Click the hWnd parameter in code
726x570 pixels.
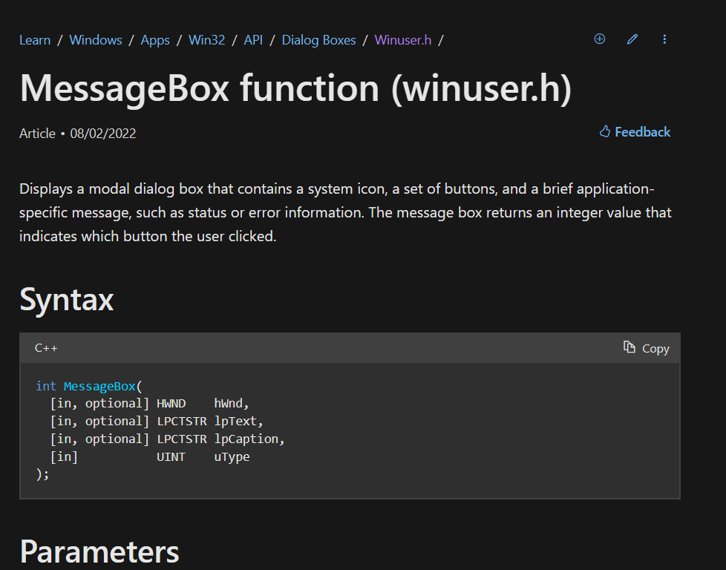click(228, 403)
